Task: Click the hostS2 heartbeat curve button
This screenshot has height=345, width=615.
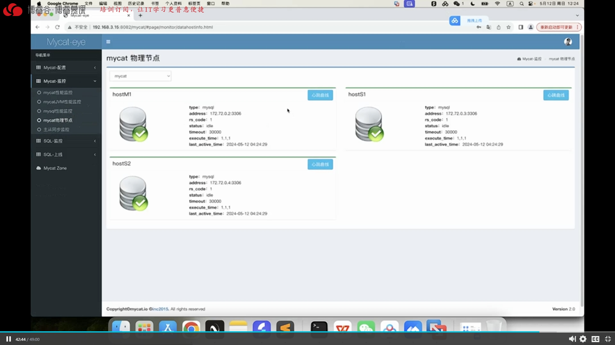Action: [x=320, y=164]
